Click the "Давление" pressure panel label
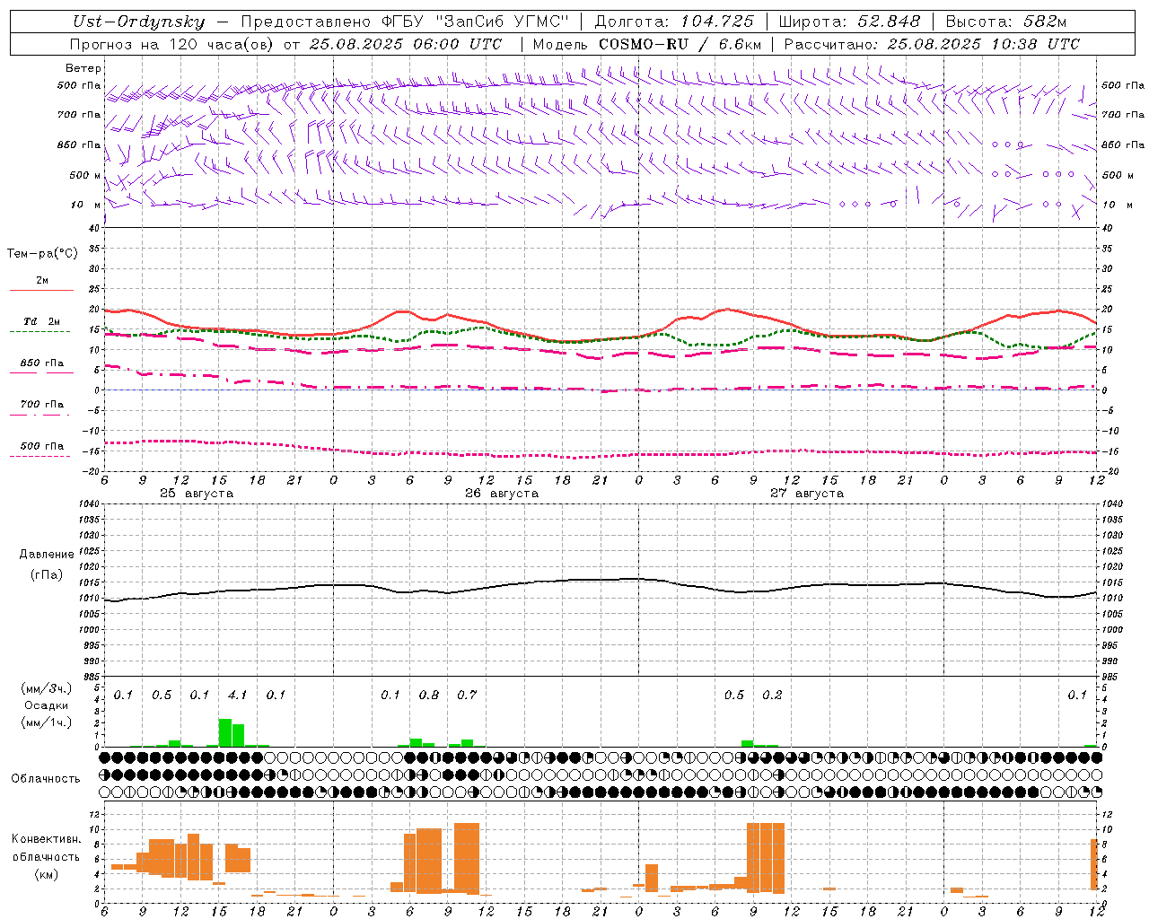The image size is (1149, 919). pyautogui.click(x=47, y=555)
